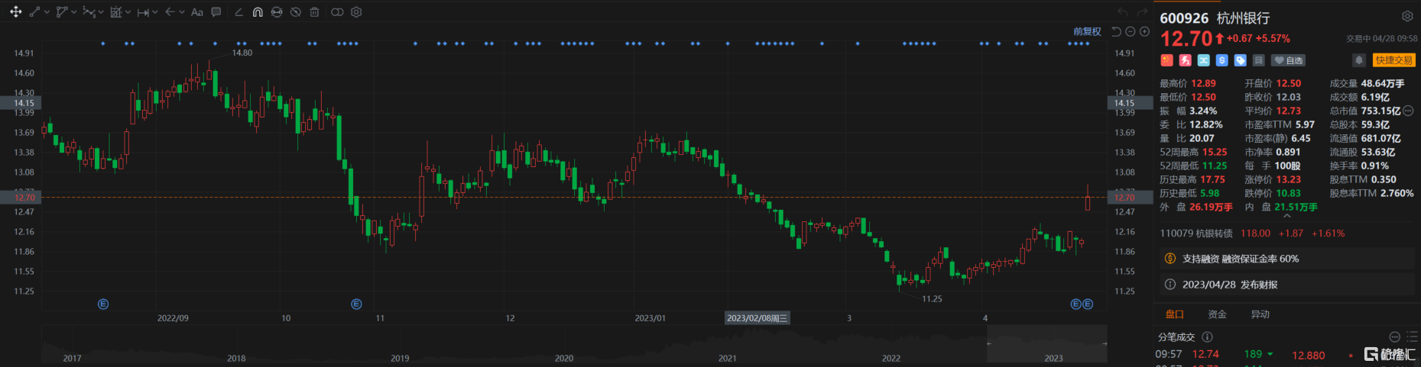Open the shape tool dropdown arrow
This screenshot has height=367, width=1421.
click(74, 12)
